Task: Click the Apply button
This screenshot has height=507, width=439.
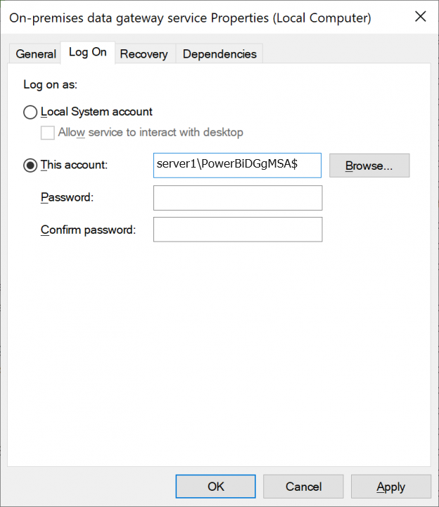Action: [x=390, y=487]
